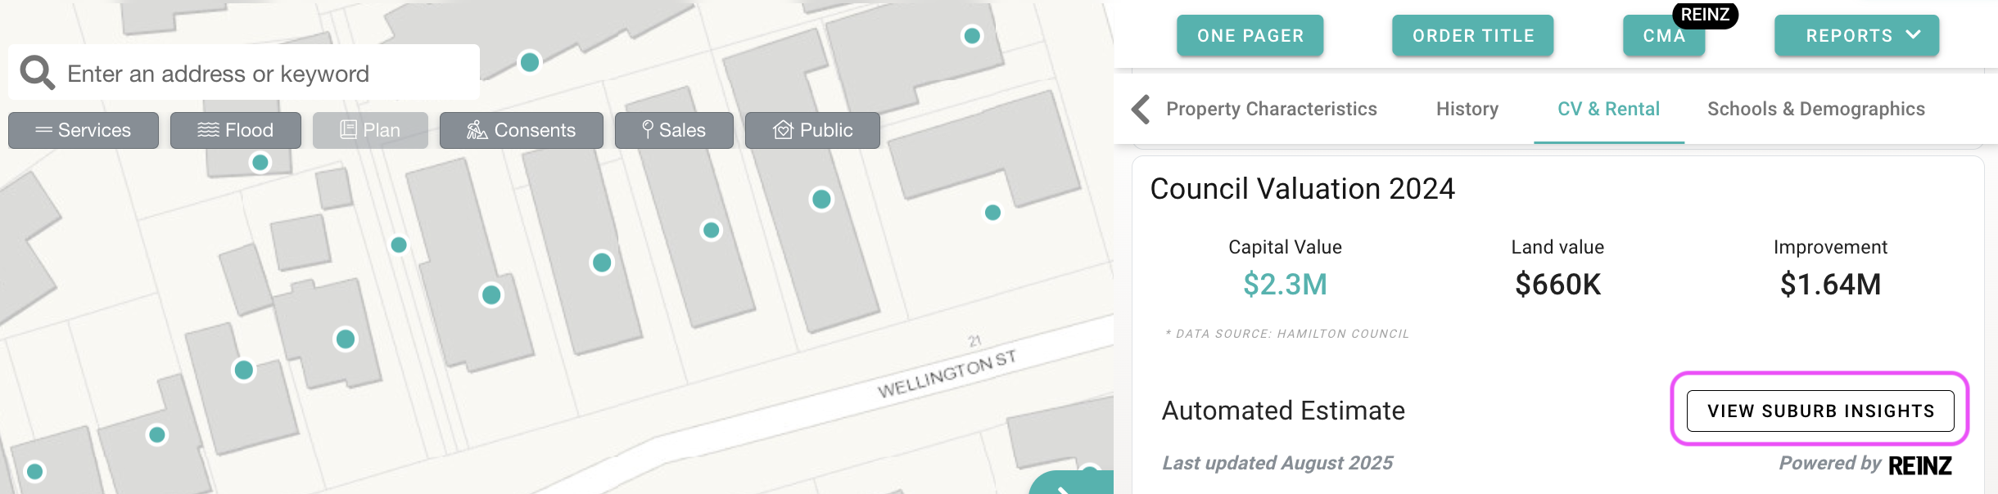Image resolution: width=1998 pixels, height=494 pixels.
Task: Click the back chevron beside Property Characteristics
Action: click(1141, 109)
